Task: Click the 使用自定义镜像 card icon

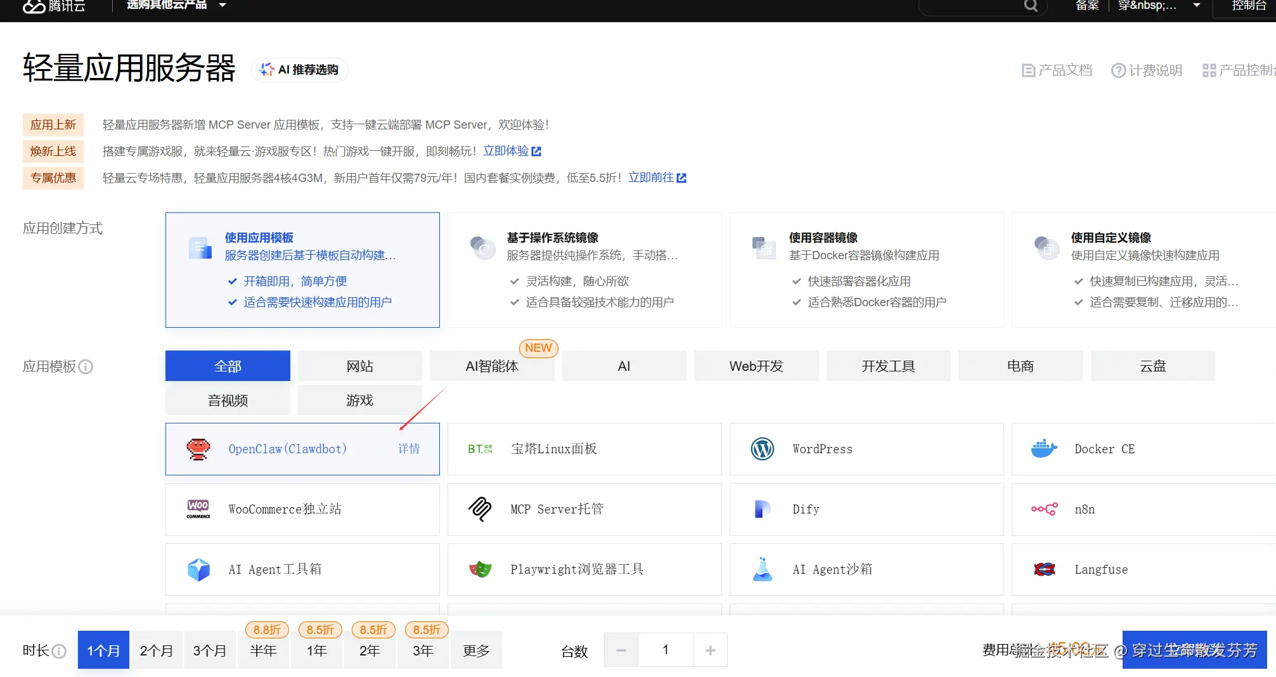Action: (1046, 248)
